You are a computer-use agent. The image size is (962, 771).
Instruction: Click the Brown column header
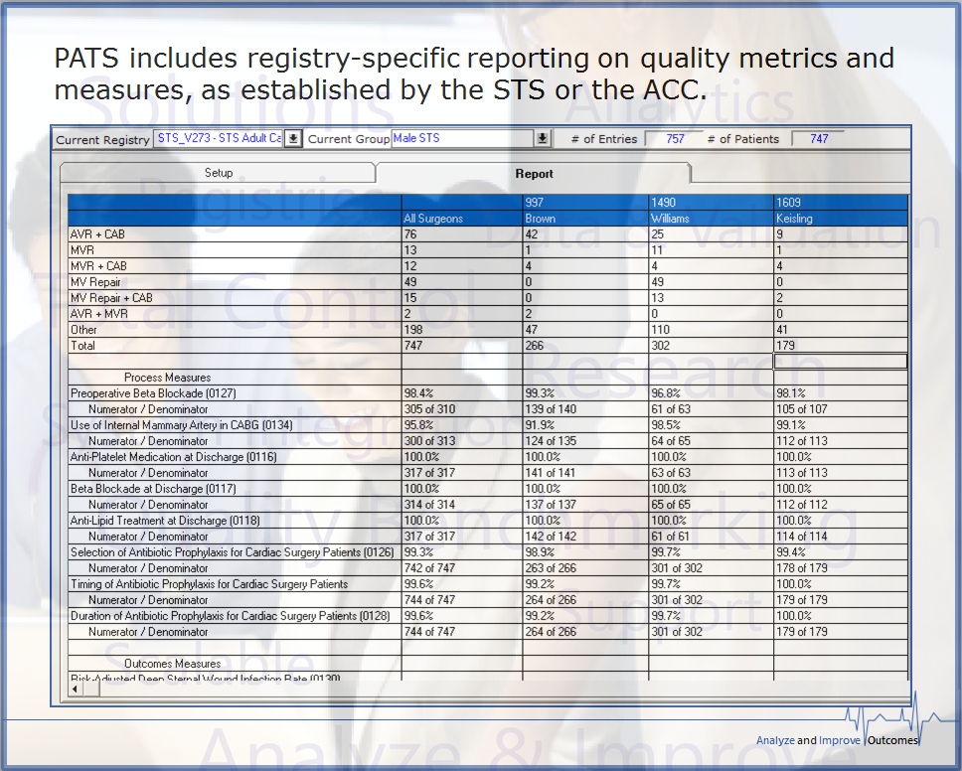[585, 219]
